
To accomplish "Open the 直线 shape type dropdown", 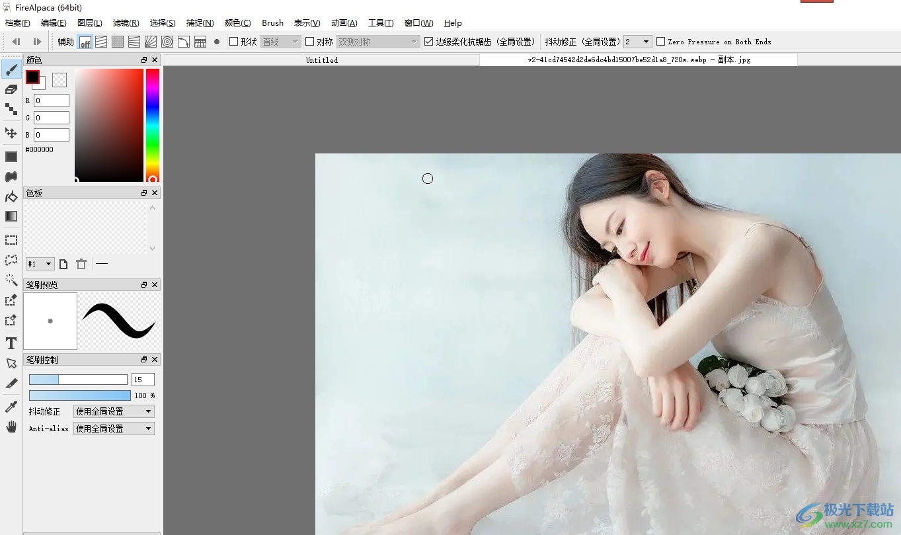I will pos(281,42).
